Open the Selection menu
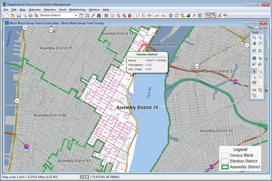 tap(50, 9)
